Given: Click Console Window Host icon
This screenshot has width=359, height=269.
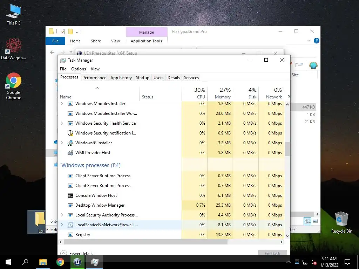Looking at the screenshot, I should pyautogui.click(x=70, y=195).
